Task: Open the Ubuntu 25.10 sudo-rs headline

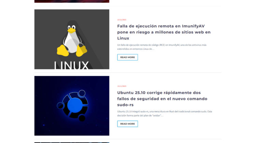Action: coord(162,99)
